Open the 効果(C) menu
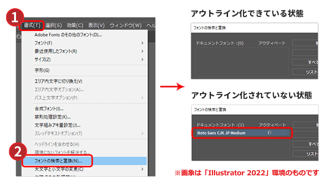This screenshot has width=330, height=184. click(x=75, y=25)
